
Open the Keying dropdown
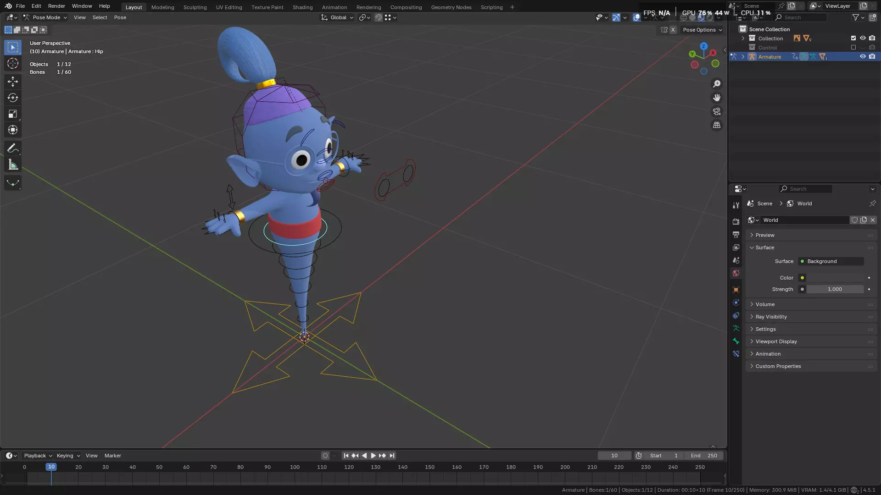pos(68,456)
